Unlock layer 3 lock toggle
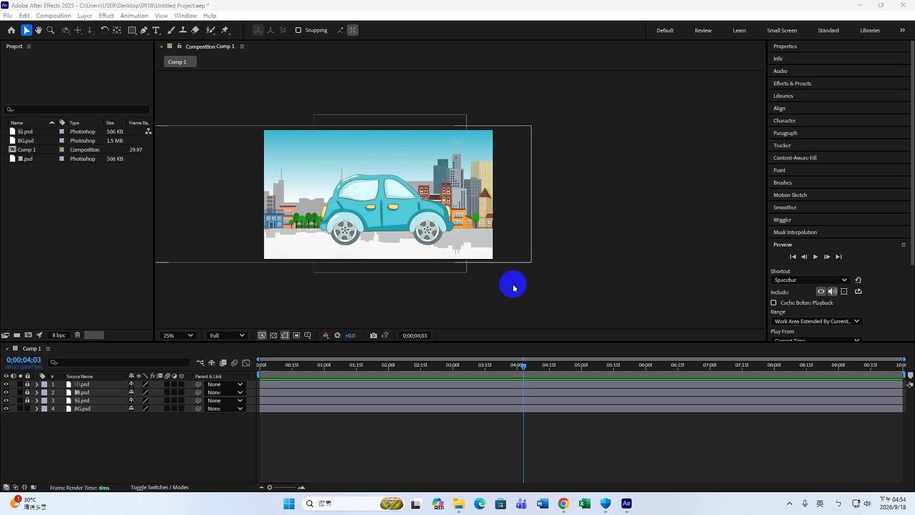 [x=27, y=401]
